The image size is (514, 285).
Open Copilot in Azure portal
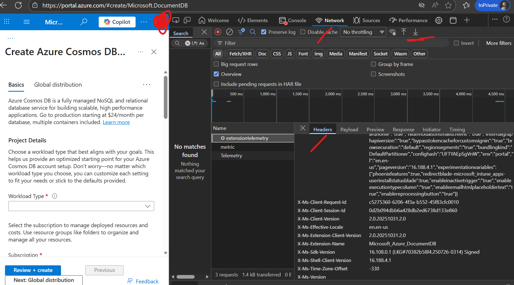coord(117,22)
